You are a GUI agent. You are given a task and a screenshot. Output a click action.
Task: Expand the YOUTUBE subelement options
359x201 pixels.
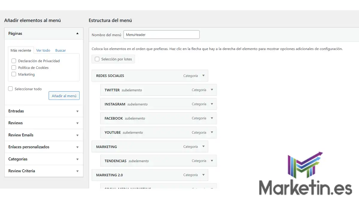click(212, 132)
